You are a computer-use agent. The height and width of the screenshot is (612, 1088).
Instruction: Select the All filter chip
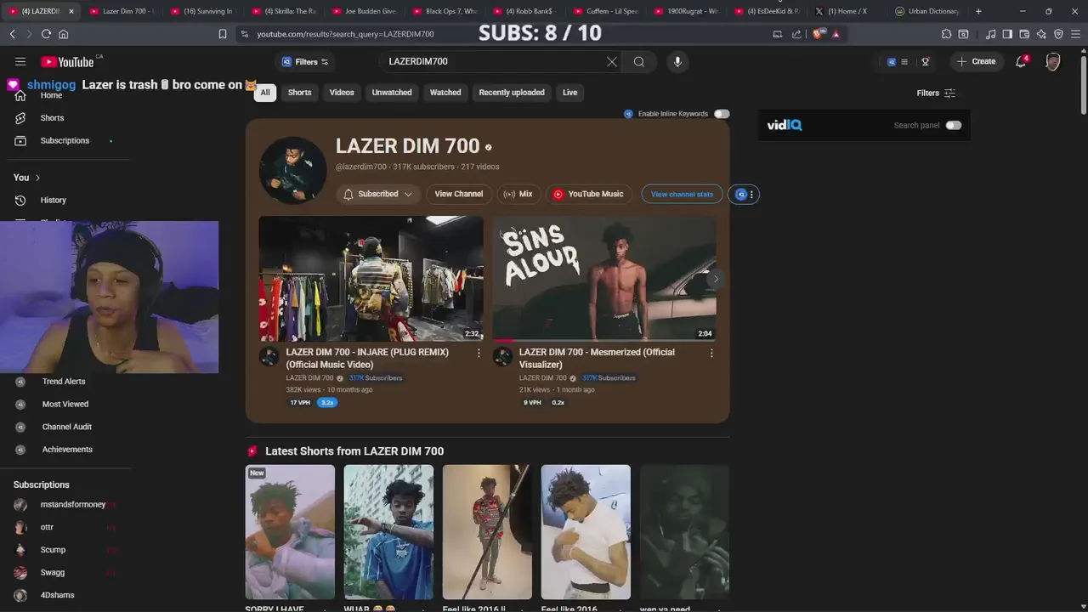click(265, 93)
